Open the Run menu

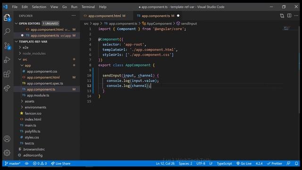74,7
